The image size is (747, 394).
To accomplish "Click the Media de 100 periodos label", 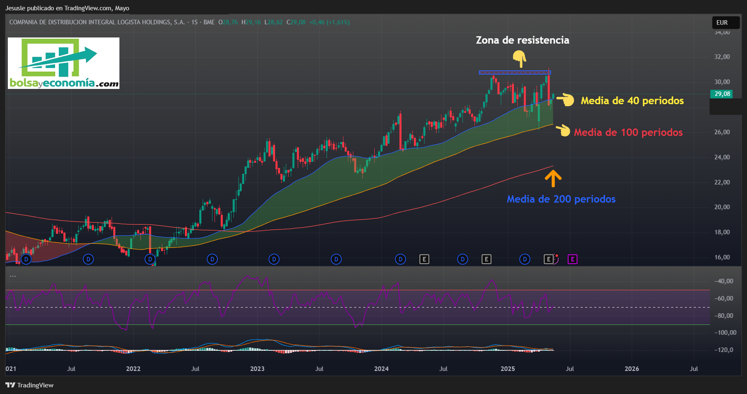I will pyautogui.click(x=628, y=133).
